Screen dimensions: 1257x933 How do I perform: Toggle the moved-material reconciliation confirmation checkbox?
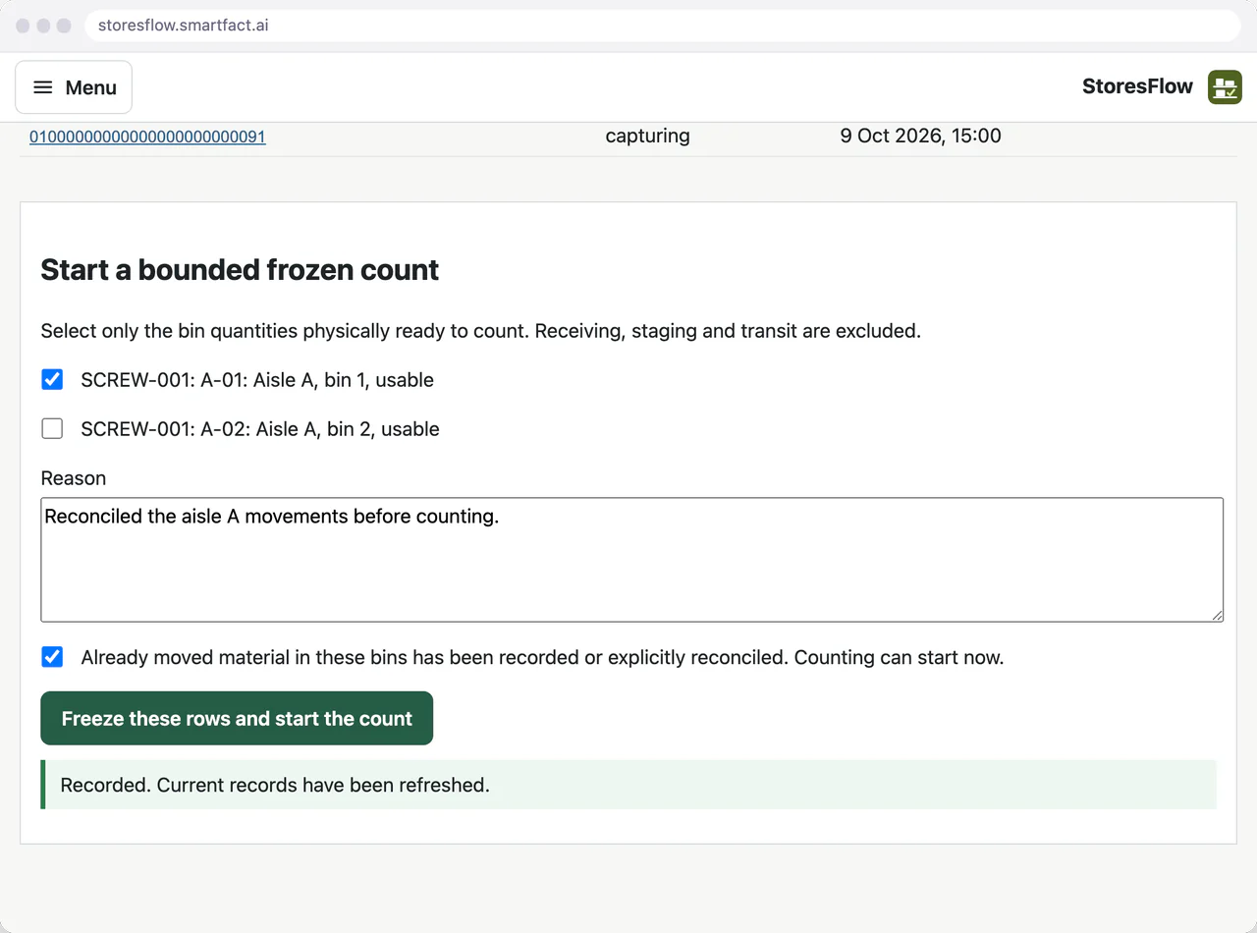tap(52, 657)
